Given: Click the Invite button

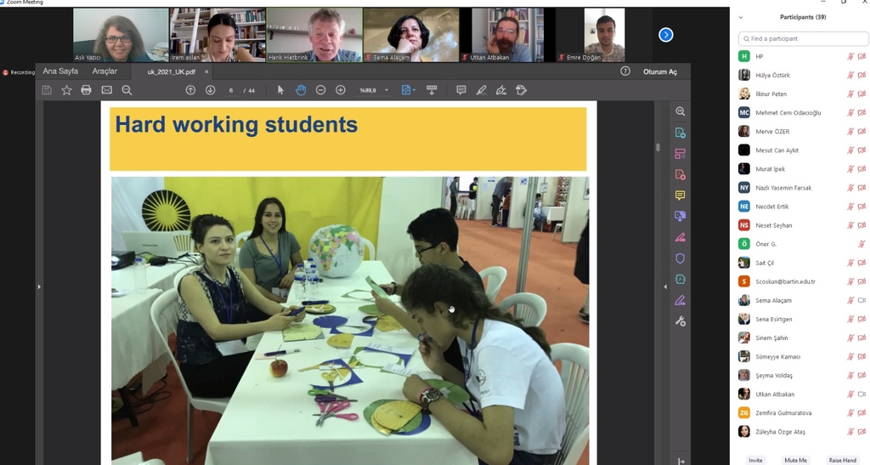Looking at the screenshot, I should (755, 460).
